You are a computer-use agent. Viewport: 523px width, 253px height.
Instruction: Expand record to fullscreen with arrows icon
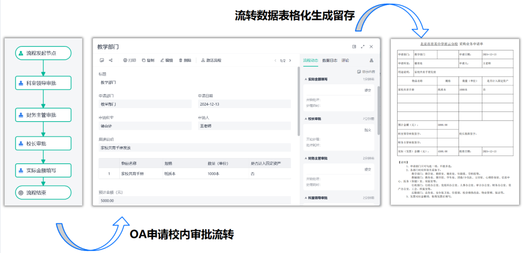(x=363, y=47)
